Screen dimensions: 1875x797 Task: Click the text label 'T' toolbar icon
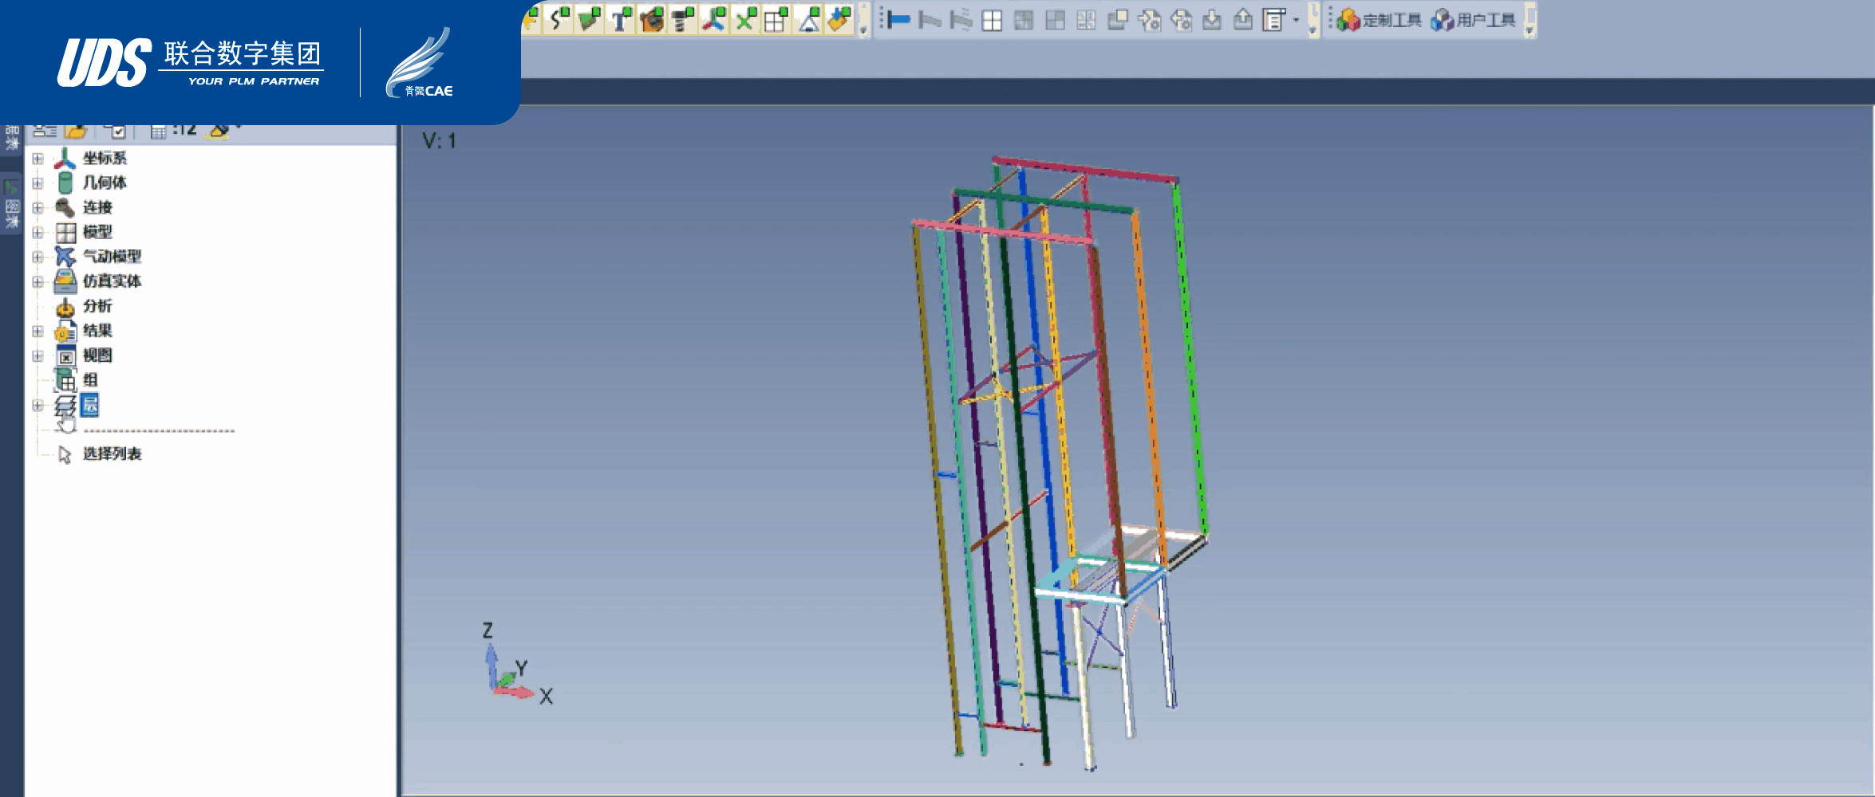pos(621,19)
